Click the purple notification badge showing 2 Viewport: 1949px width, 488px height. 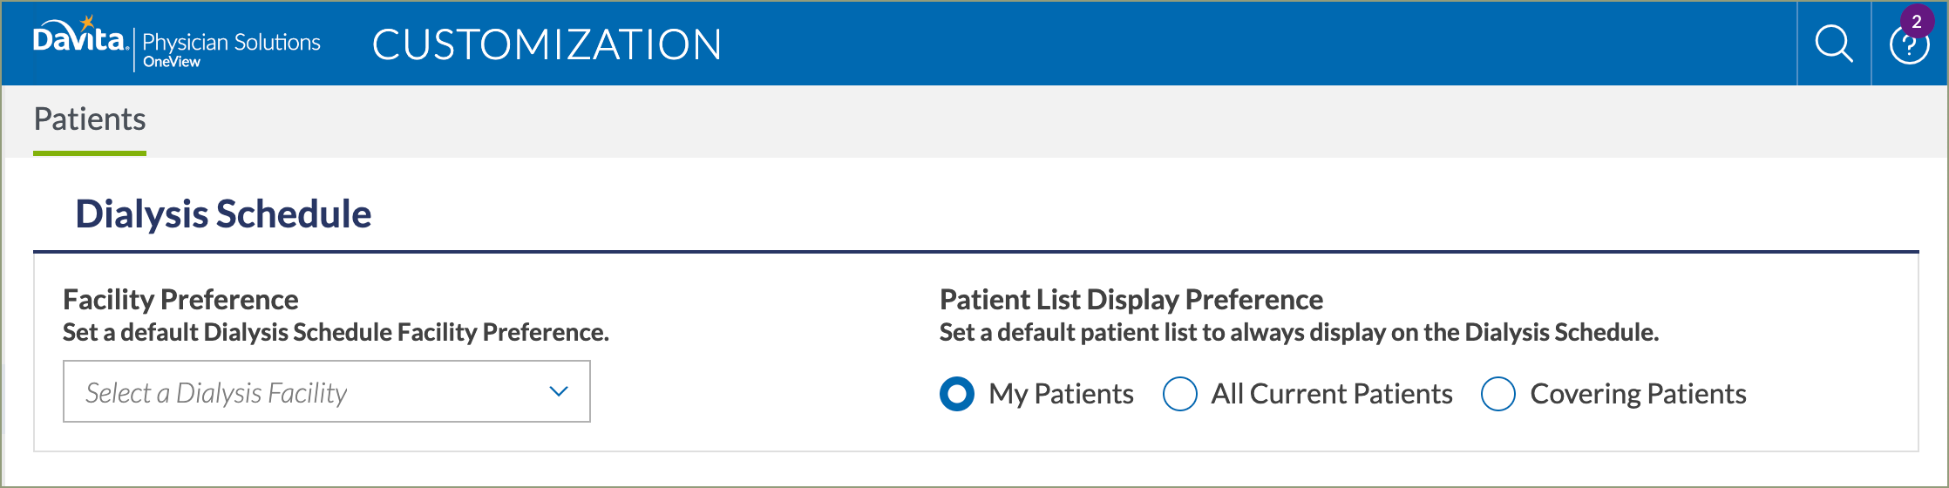click(x=1917, y=22)
